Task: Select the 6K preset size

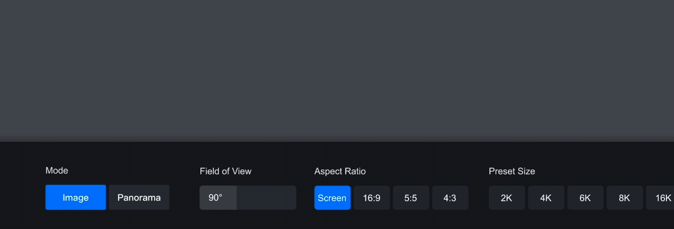Action: pos(585,198)
